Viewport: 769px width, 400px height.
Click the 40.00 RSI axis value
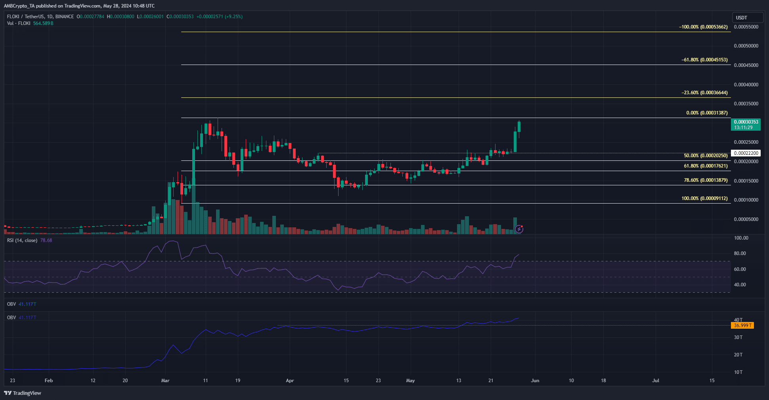[x=740, y=285]
